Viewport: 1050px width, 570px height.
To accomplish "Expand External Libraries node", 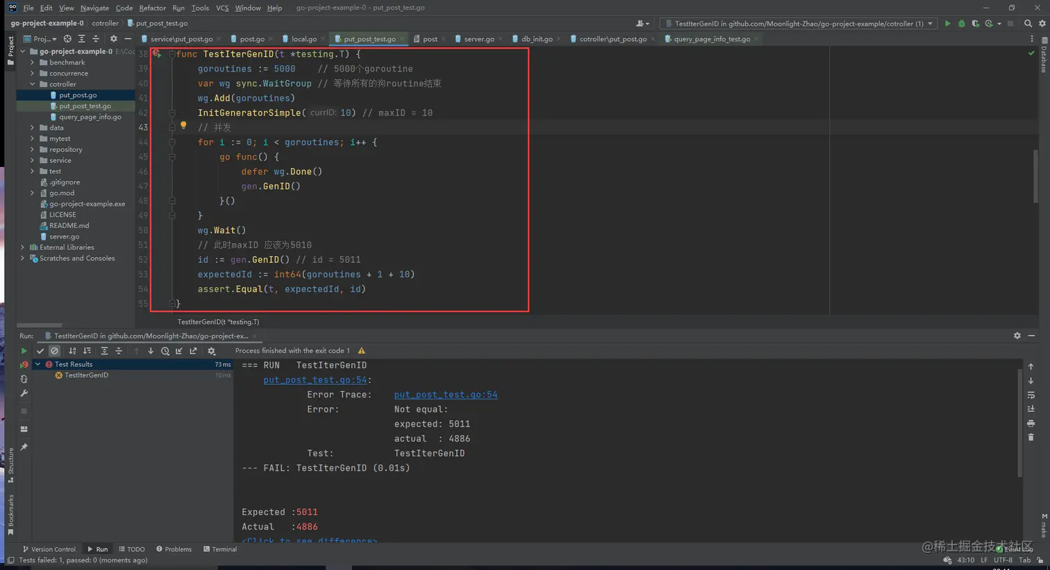I will click(23, 247).
